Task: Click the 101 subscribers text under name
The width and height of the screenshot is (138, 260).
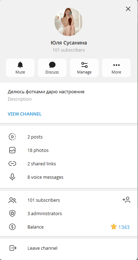Action: [x=69, y=50]
